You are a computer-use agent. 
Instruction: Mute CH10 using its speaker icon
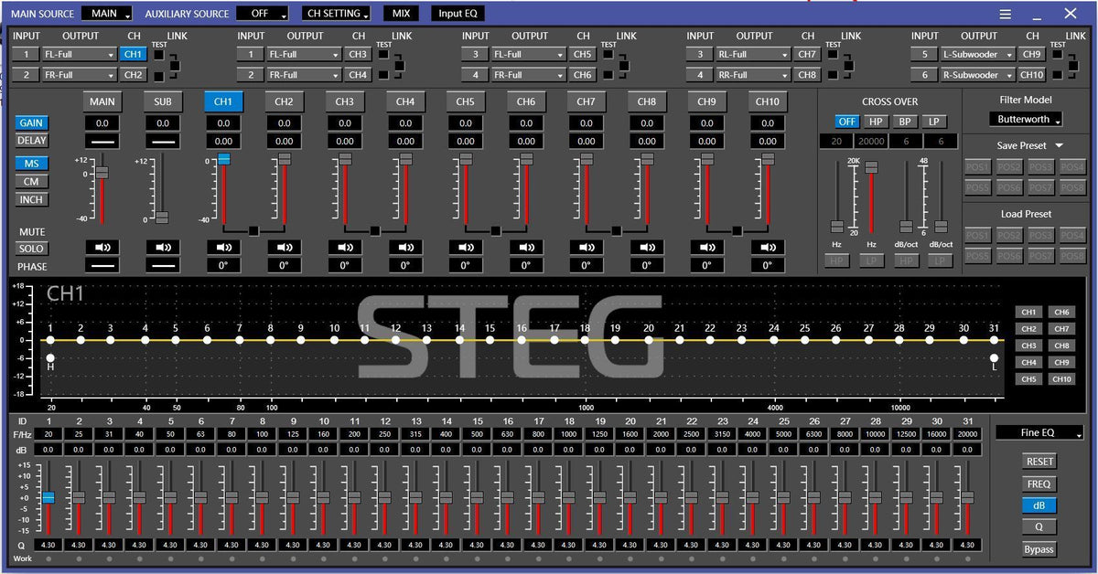click(767, 247)
